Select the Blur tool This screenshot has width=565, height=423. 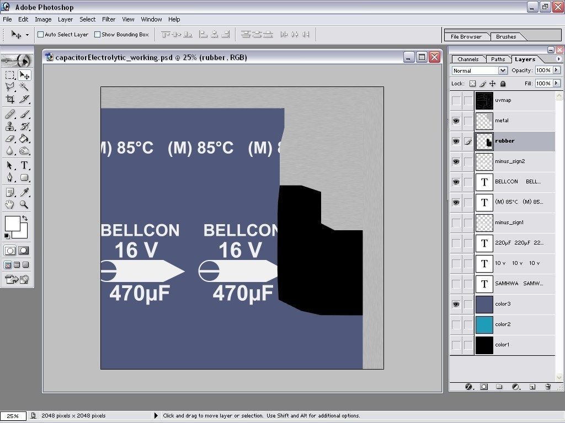pos(10,151)
